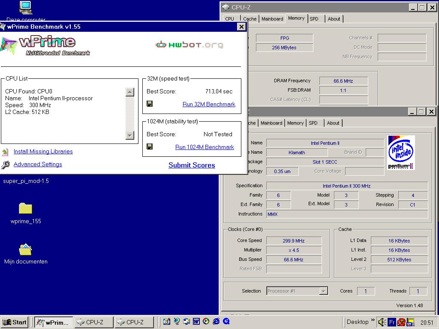
Task: Click the Run 1024M Benchmark link
Action: click(204, 147)
